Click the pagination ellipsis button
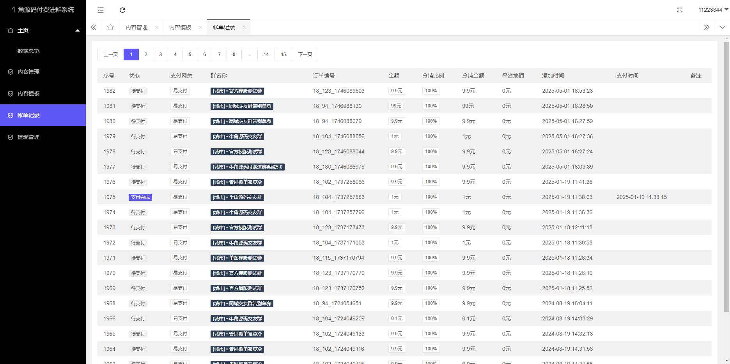This screenshot has width=730, height=364. (249, 55)
